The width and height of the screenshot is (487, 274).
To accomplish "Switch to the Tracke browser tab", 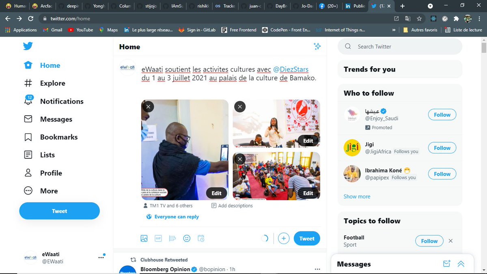I will (x=226, y=6).
